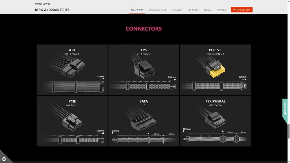Click the PCIE 5.1 card title
290x163 pixels.
(x=215, y=50)
